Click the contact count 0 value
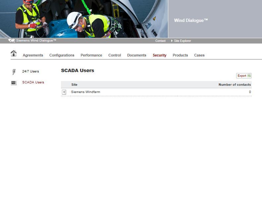The image size is (262, 198). pos(250,92)
